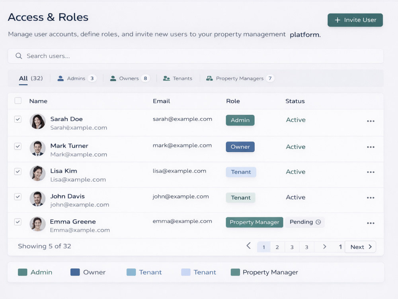Sort by the Status column header

(295, 101)
